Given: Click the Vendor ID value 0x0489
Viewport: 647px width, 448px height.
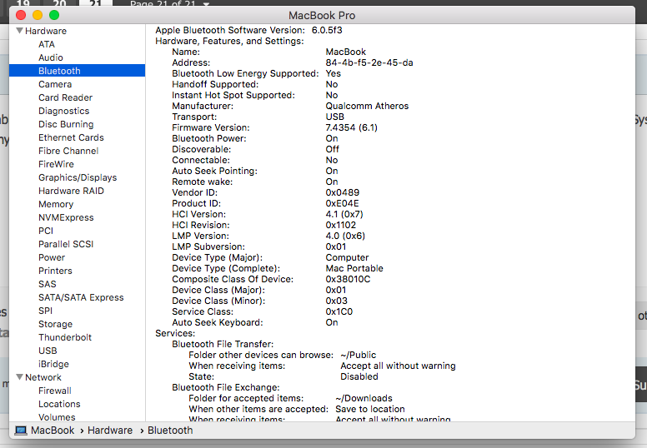Looking at the screenshot, I should 343,192.
